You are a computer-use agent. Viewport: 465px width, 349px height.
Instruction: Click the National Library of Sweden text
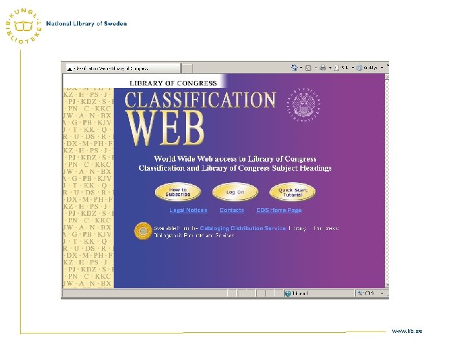87,24
